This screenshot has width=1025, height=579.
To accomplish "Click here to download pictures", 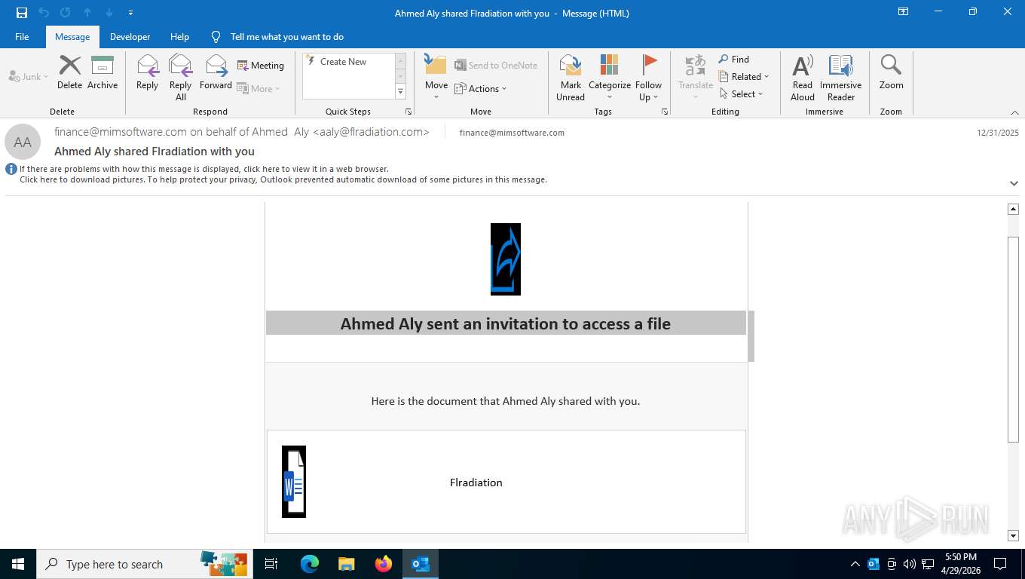I will click(283, 179).
